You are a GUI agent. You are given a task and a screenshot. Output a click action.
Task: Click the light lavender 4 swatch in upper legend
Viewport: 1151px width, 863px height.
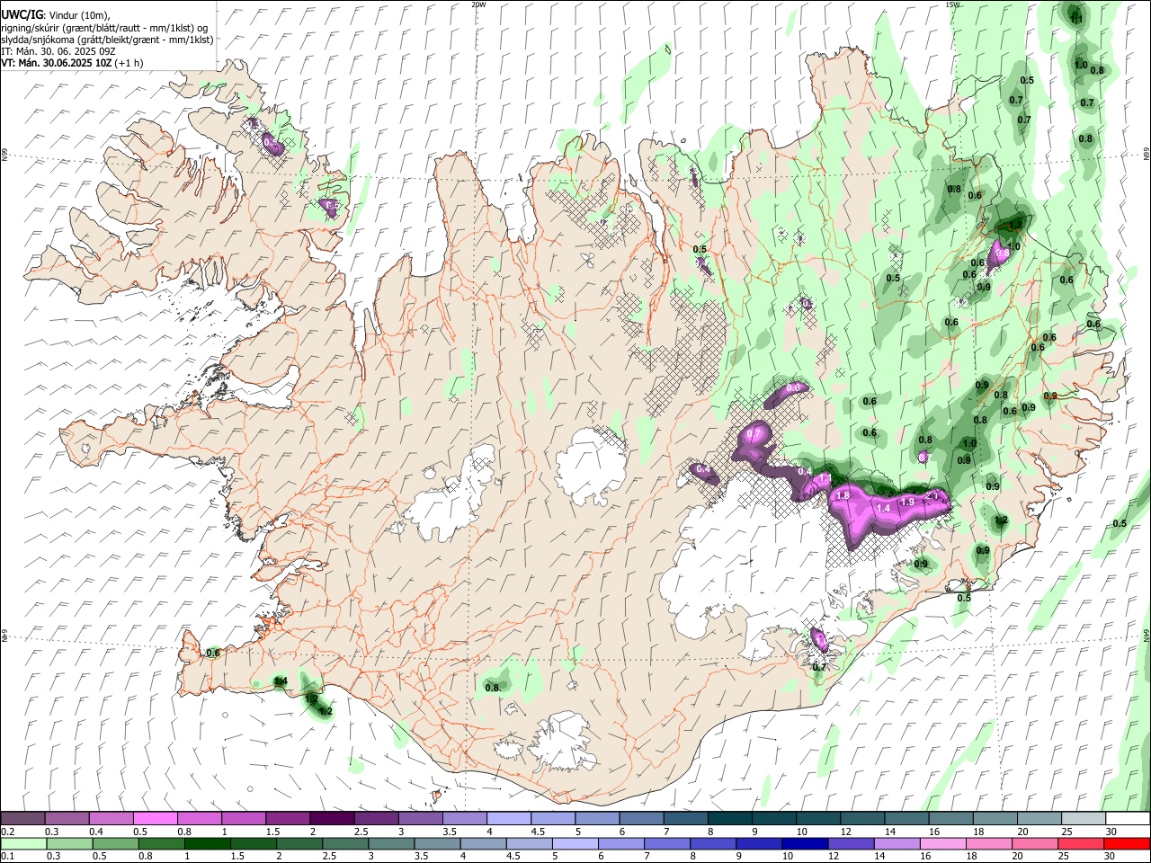pyautogui.click(x=508, y=818)
